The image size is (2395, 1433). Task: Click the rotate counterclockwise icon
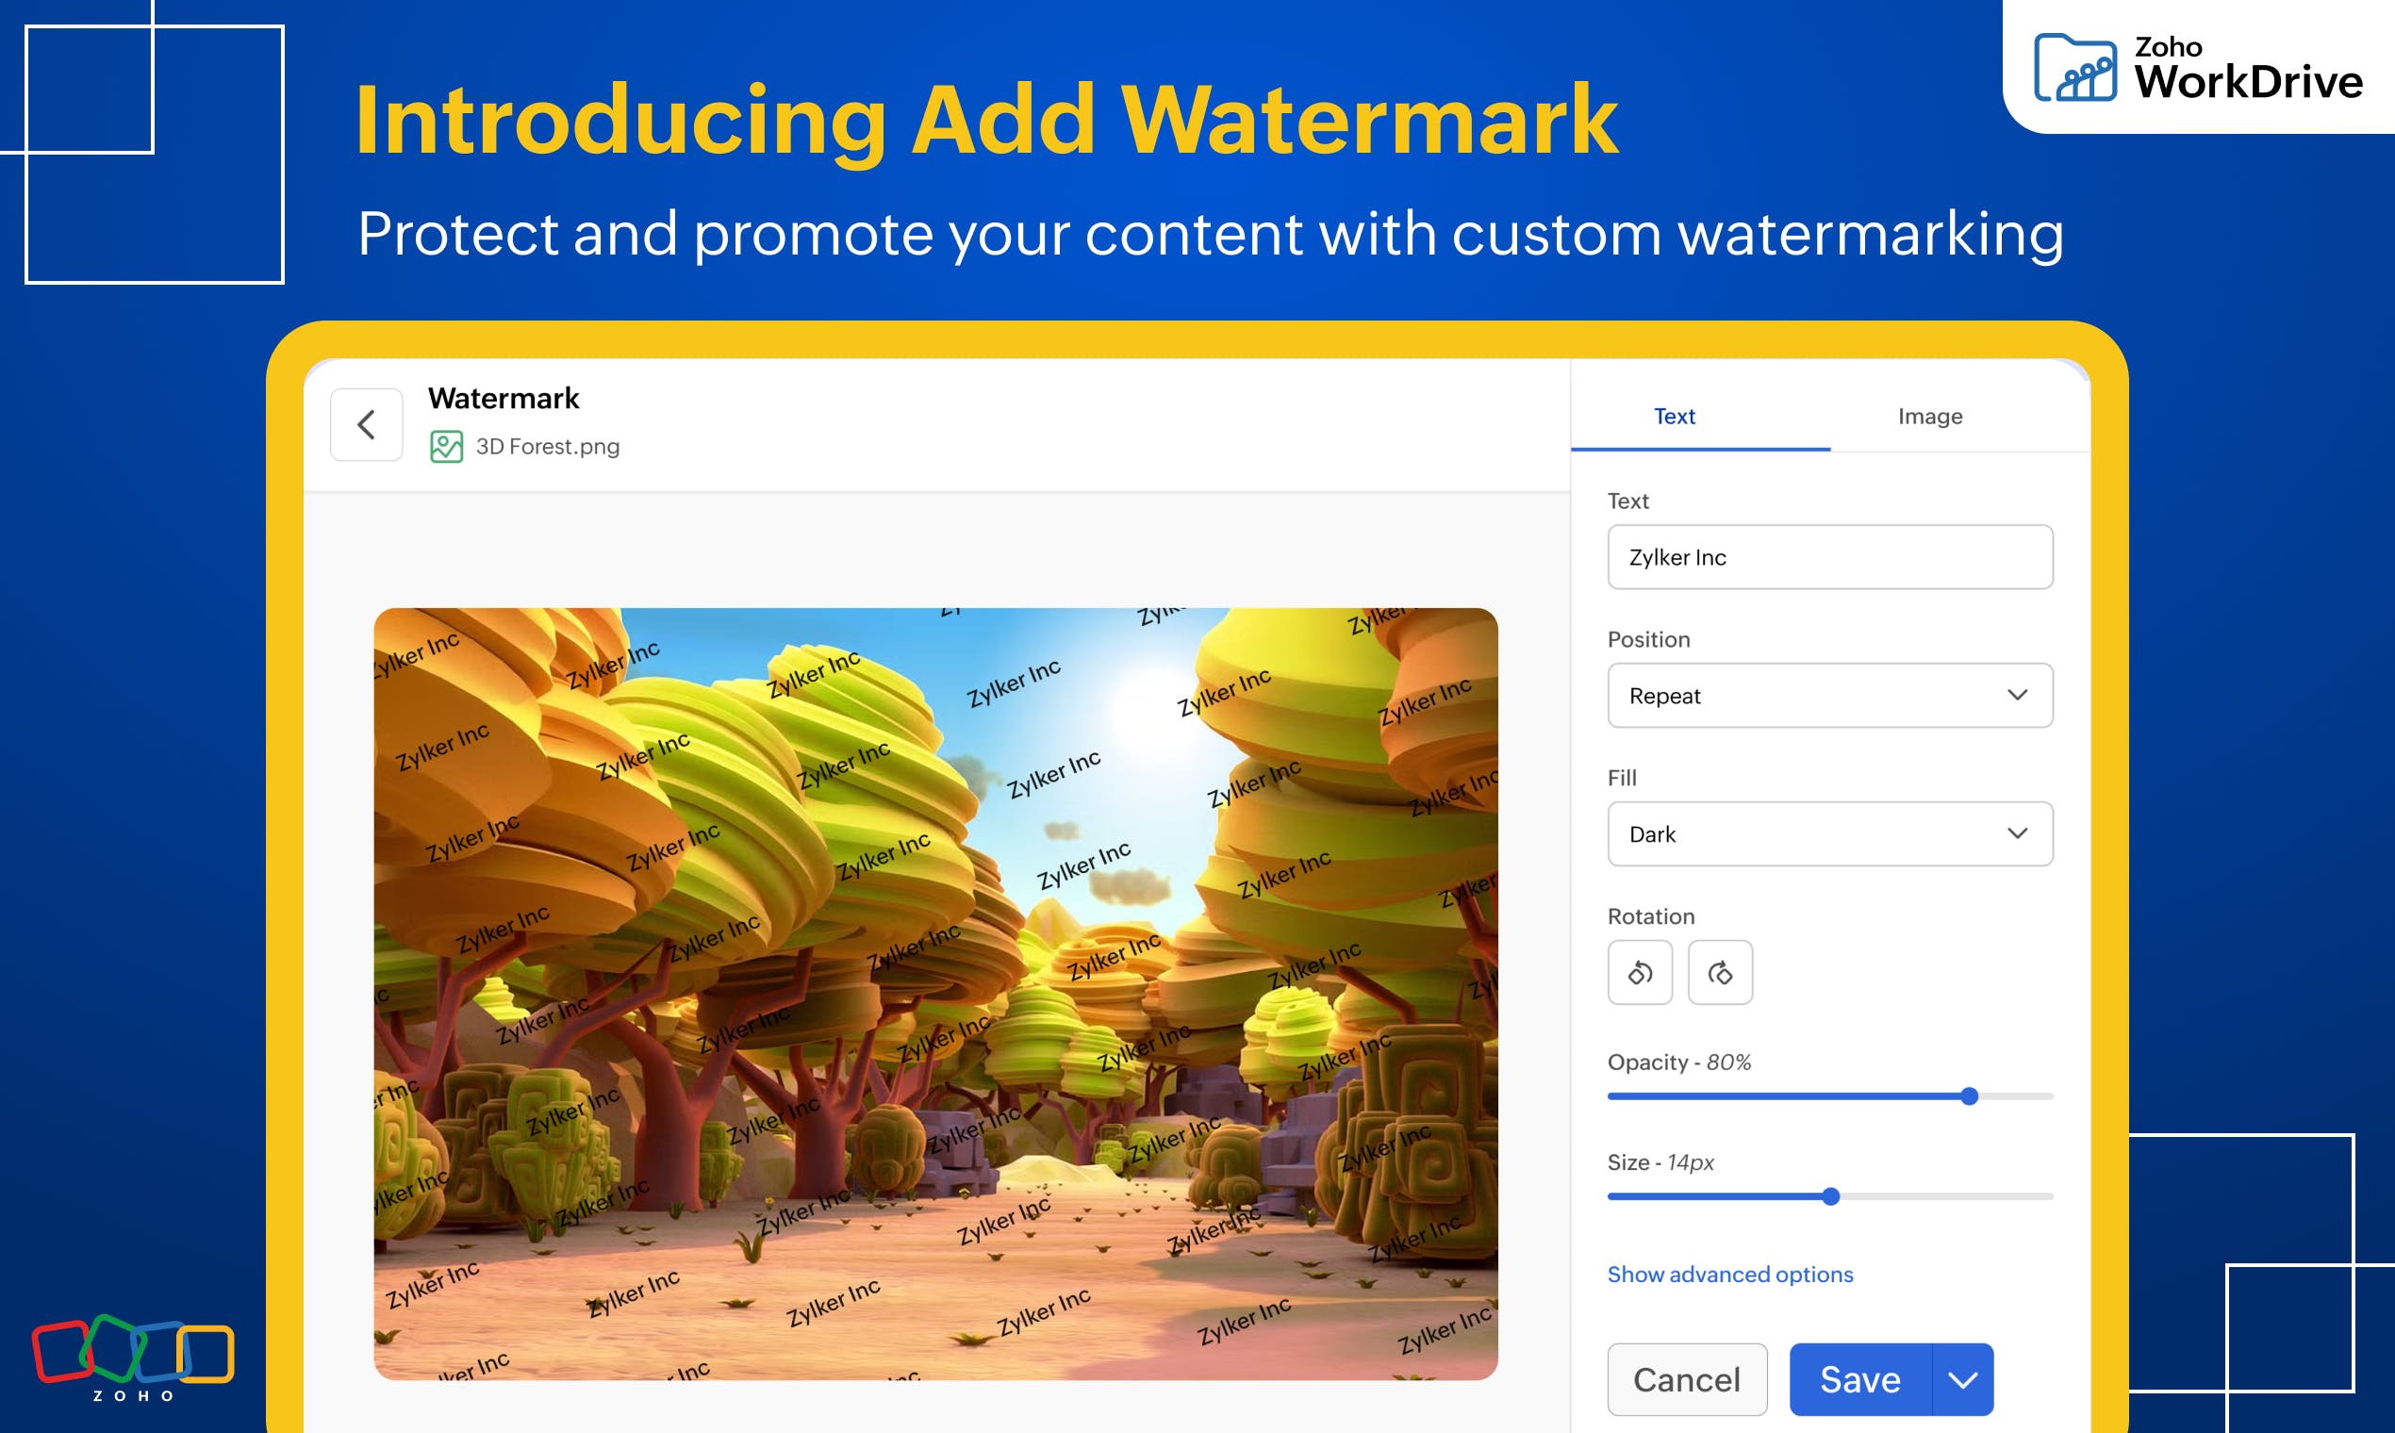[1639, 972]
